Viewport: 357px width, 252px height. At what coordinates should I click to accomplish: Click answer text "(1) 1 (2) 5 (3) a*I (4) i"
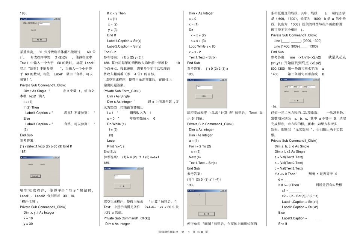pos(204,180)
